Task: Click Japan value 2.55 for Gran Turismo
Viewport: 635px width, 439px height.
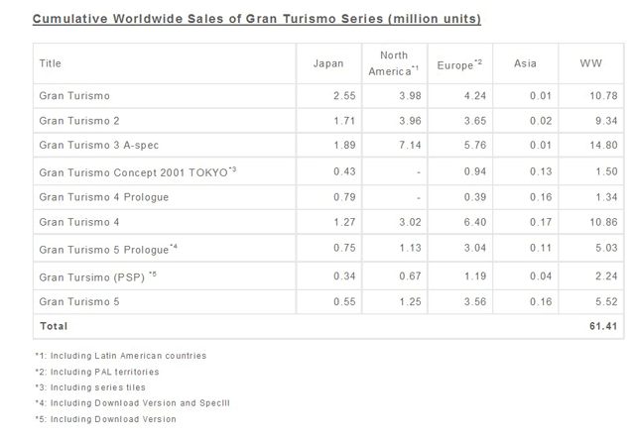Action: click(344, 96)
